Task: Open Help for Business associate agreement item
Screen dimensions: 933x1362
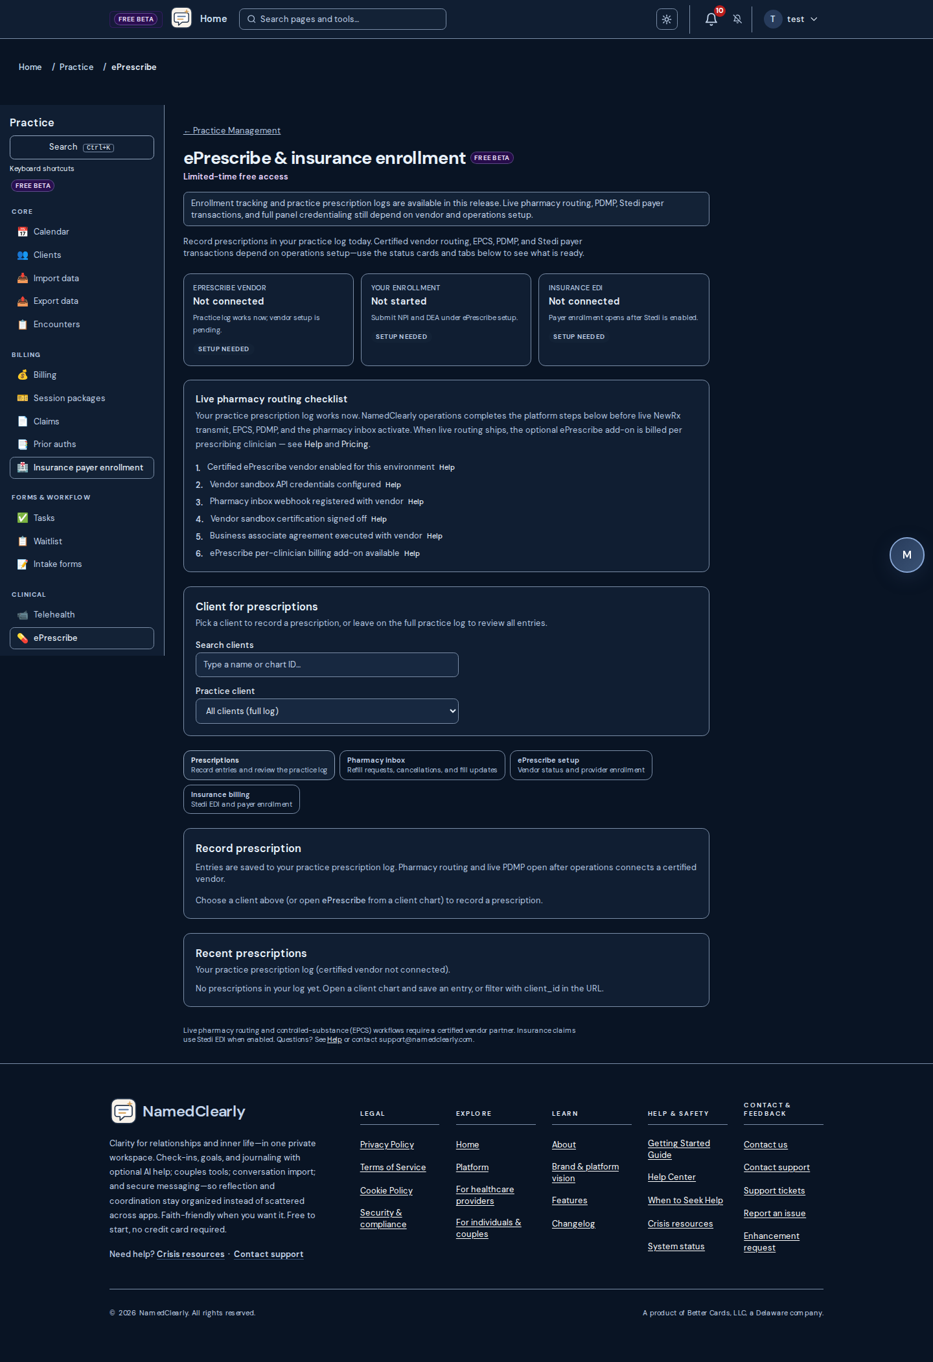Action: [435, 537]
